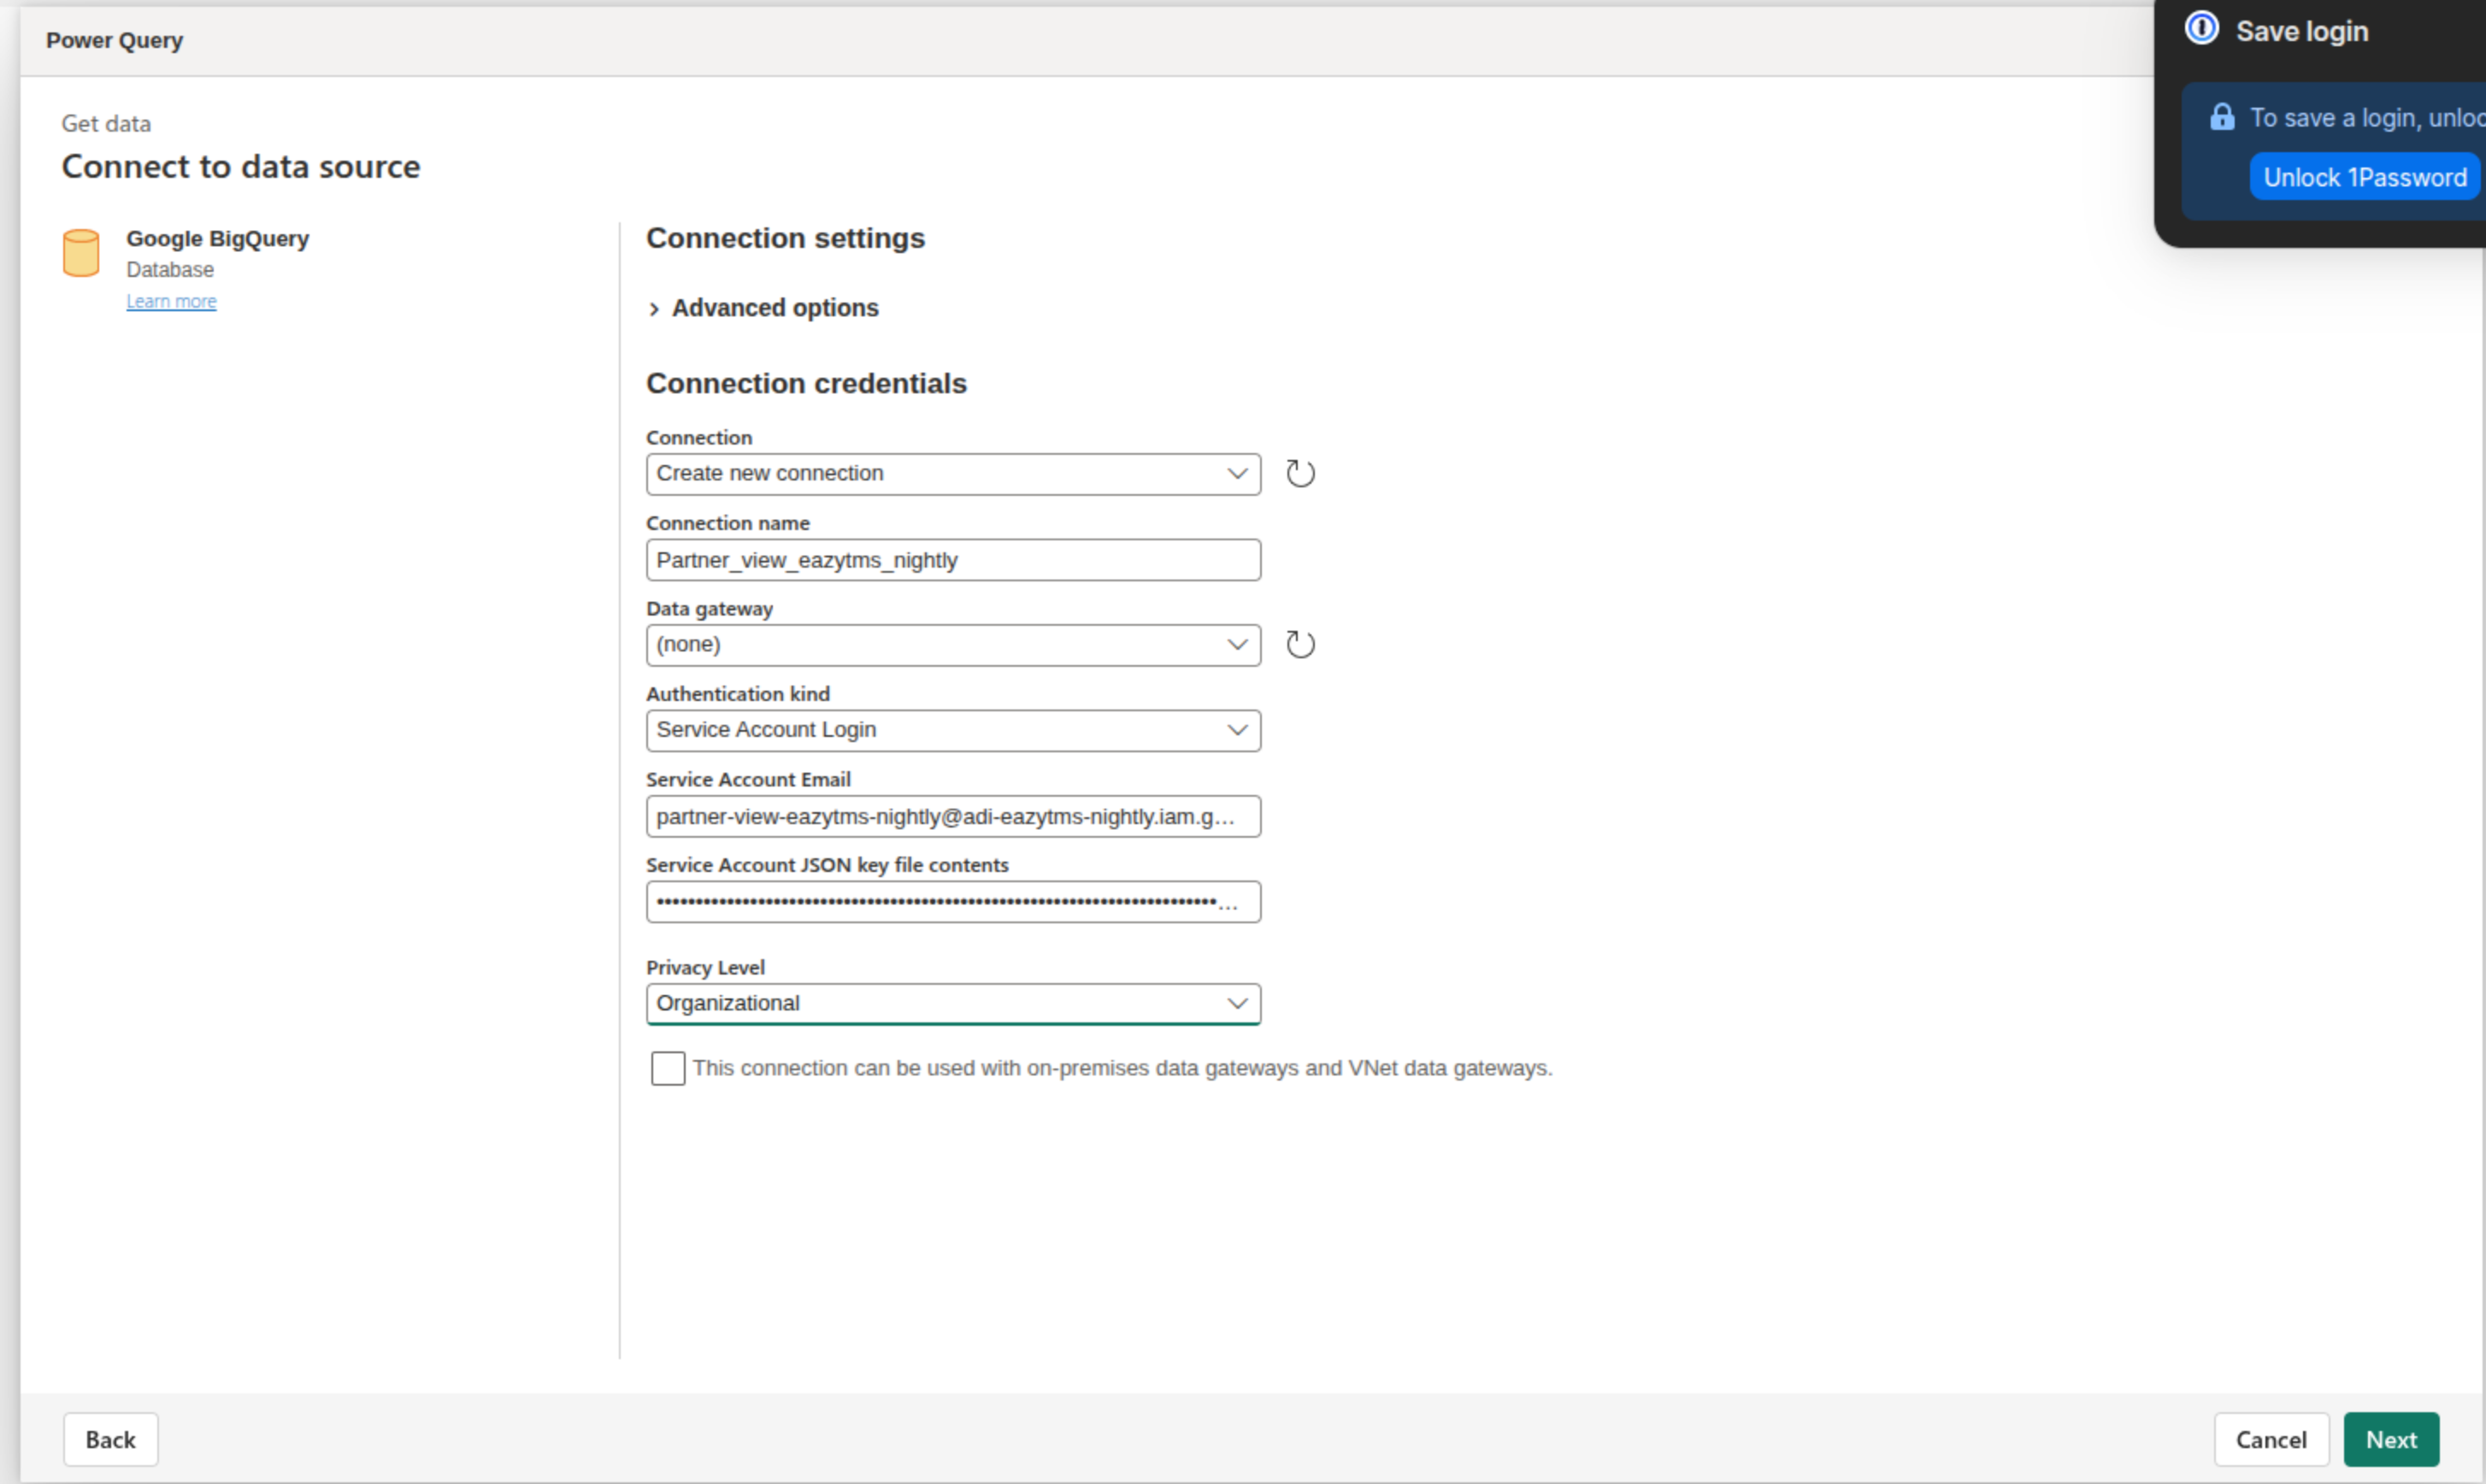Click the Next button
The width and height of the screenshot is (2486, 1484).
pos(2391,1439)
